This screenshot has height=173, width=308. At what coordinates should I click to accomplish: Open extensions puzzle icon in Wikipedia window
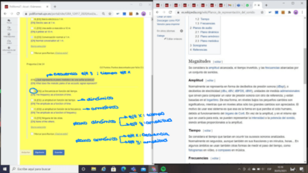click(289, 12)
